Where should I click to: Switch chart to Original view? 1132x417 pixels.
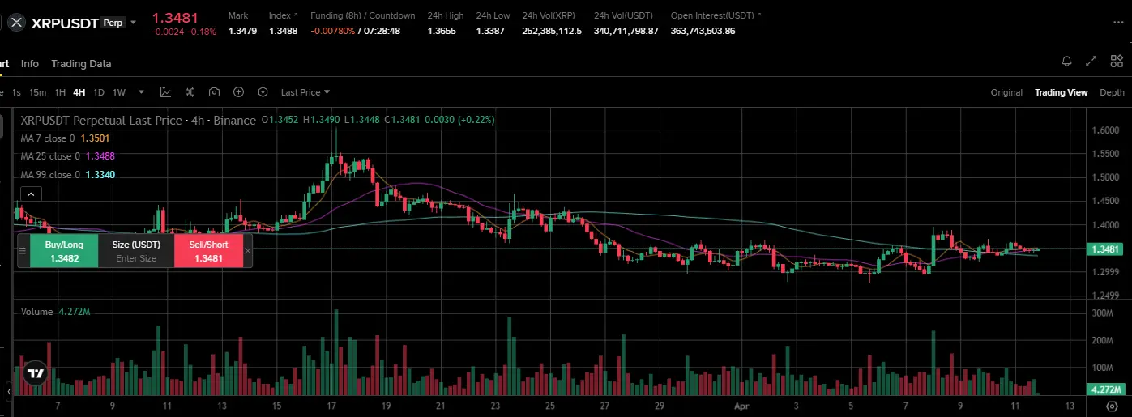(1006, 92)
